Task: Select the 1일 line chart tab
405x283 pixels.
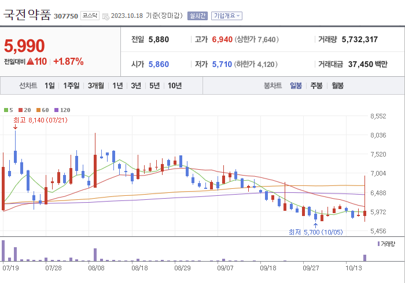Action: 50,85
